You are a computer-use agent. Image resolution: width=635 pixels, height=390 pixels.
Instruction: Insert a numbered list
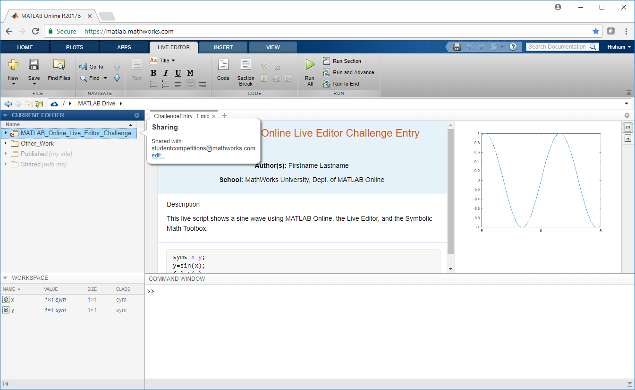(165, 84)
